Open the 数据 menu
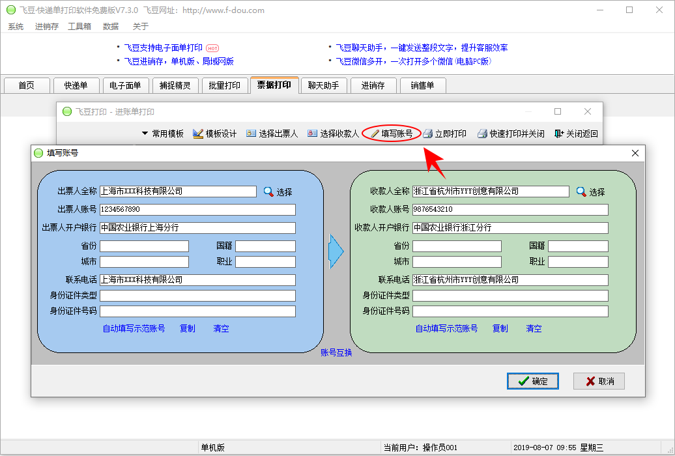675x456 pixels. 111,26
